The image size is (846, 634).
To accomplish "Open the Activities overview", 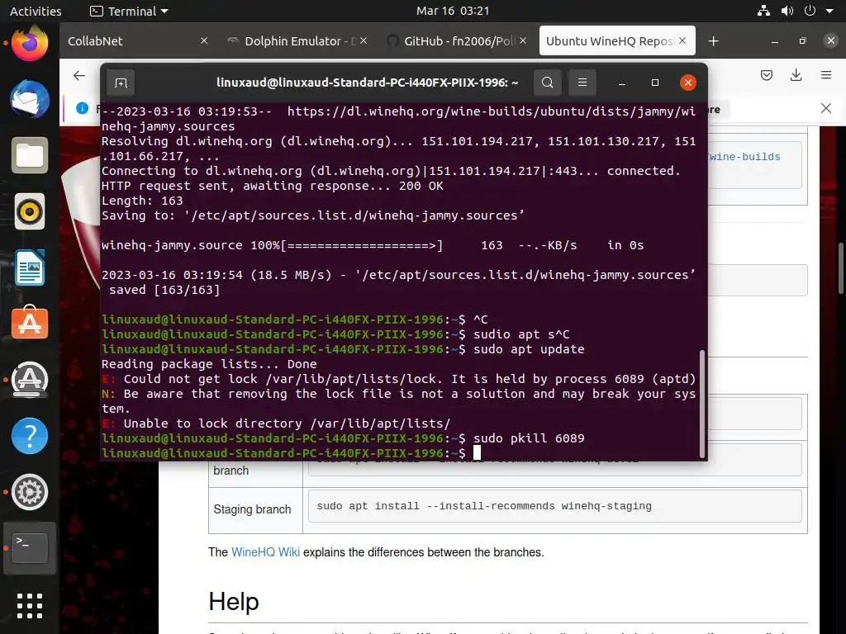I will [36, 11].
